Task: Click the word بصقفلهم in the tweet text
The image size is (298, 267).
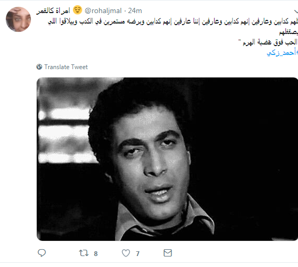Action: (x=289, y=32)
